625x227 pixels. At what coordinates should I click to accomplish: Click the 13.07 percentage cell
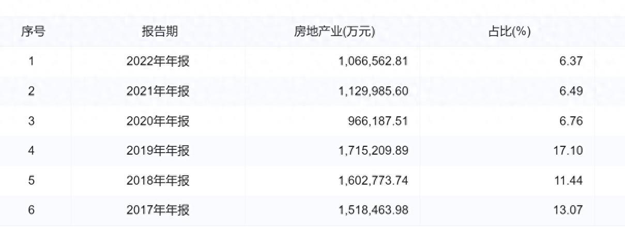pos(570,211)
